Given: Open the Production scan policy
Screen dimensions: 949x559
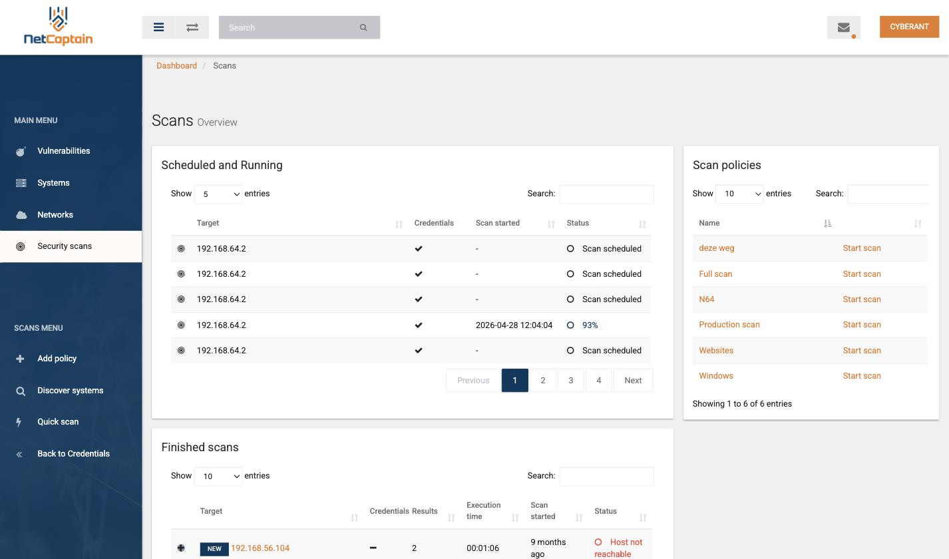Looking at the screenshot, I should 729,325.
